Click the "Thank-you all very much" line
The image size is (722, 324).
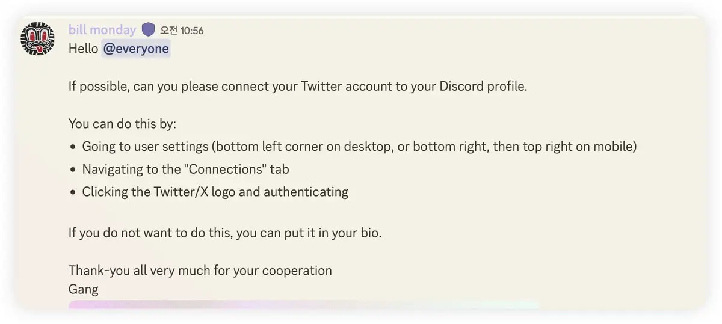[200, 271]
